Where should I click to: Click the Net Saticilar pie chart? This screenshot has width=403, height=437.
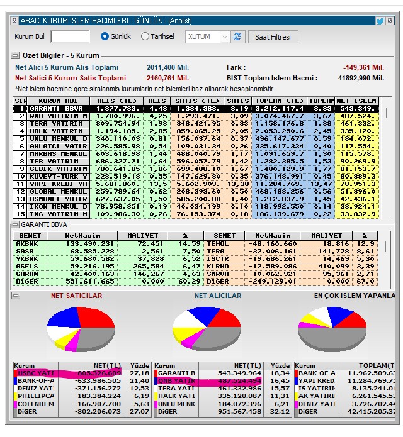coord(81,329)
